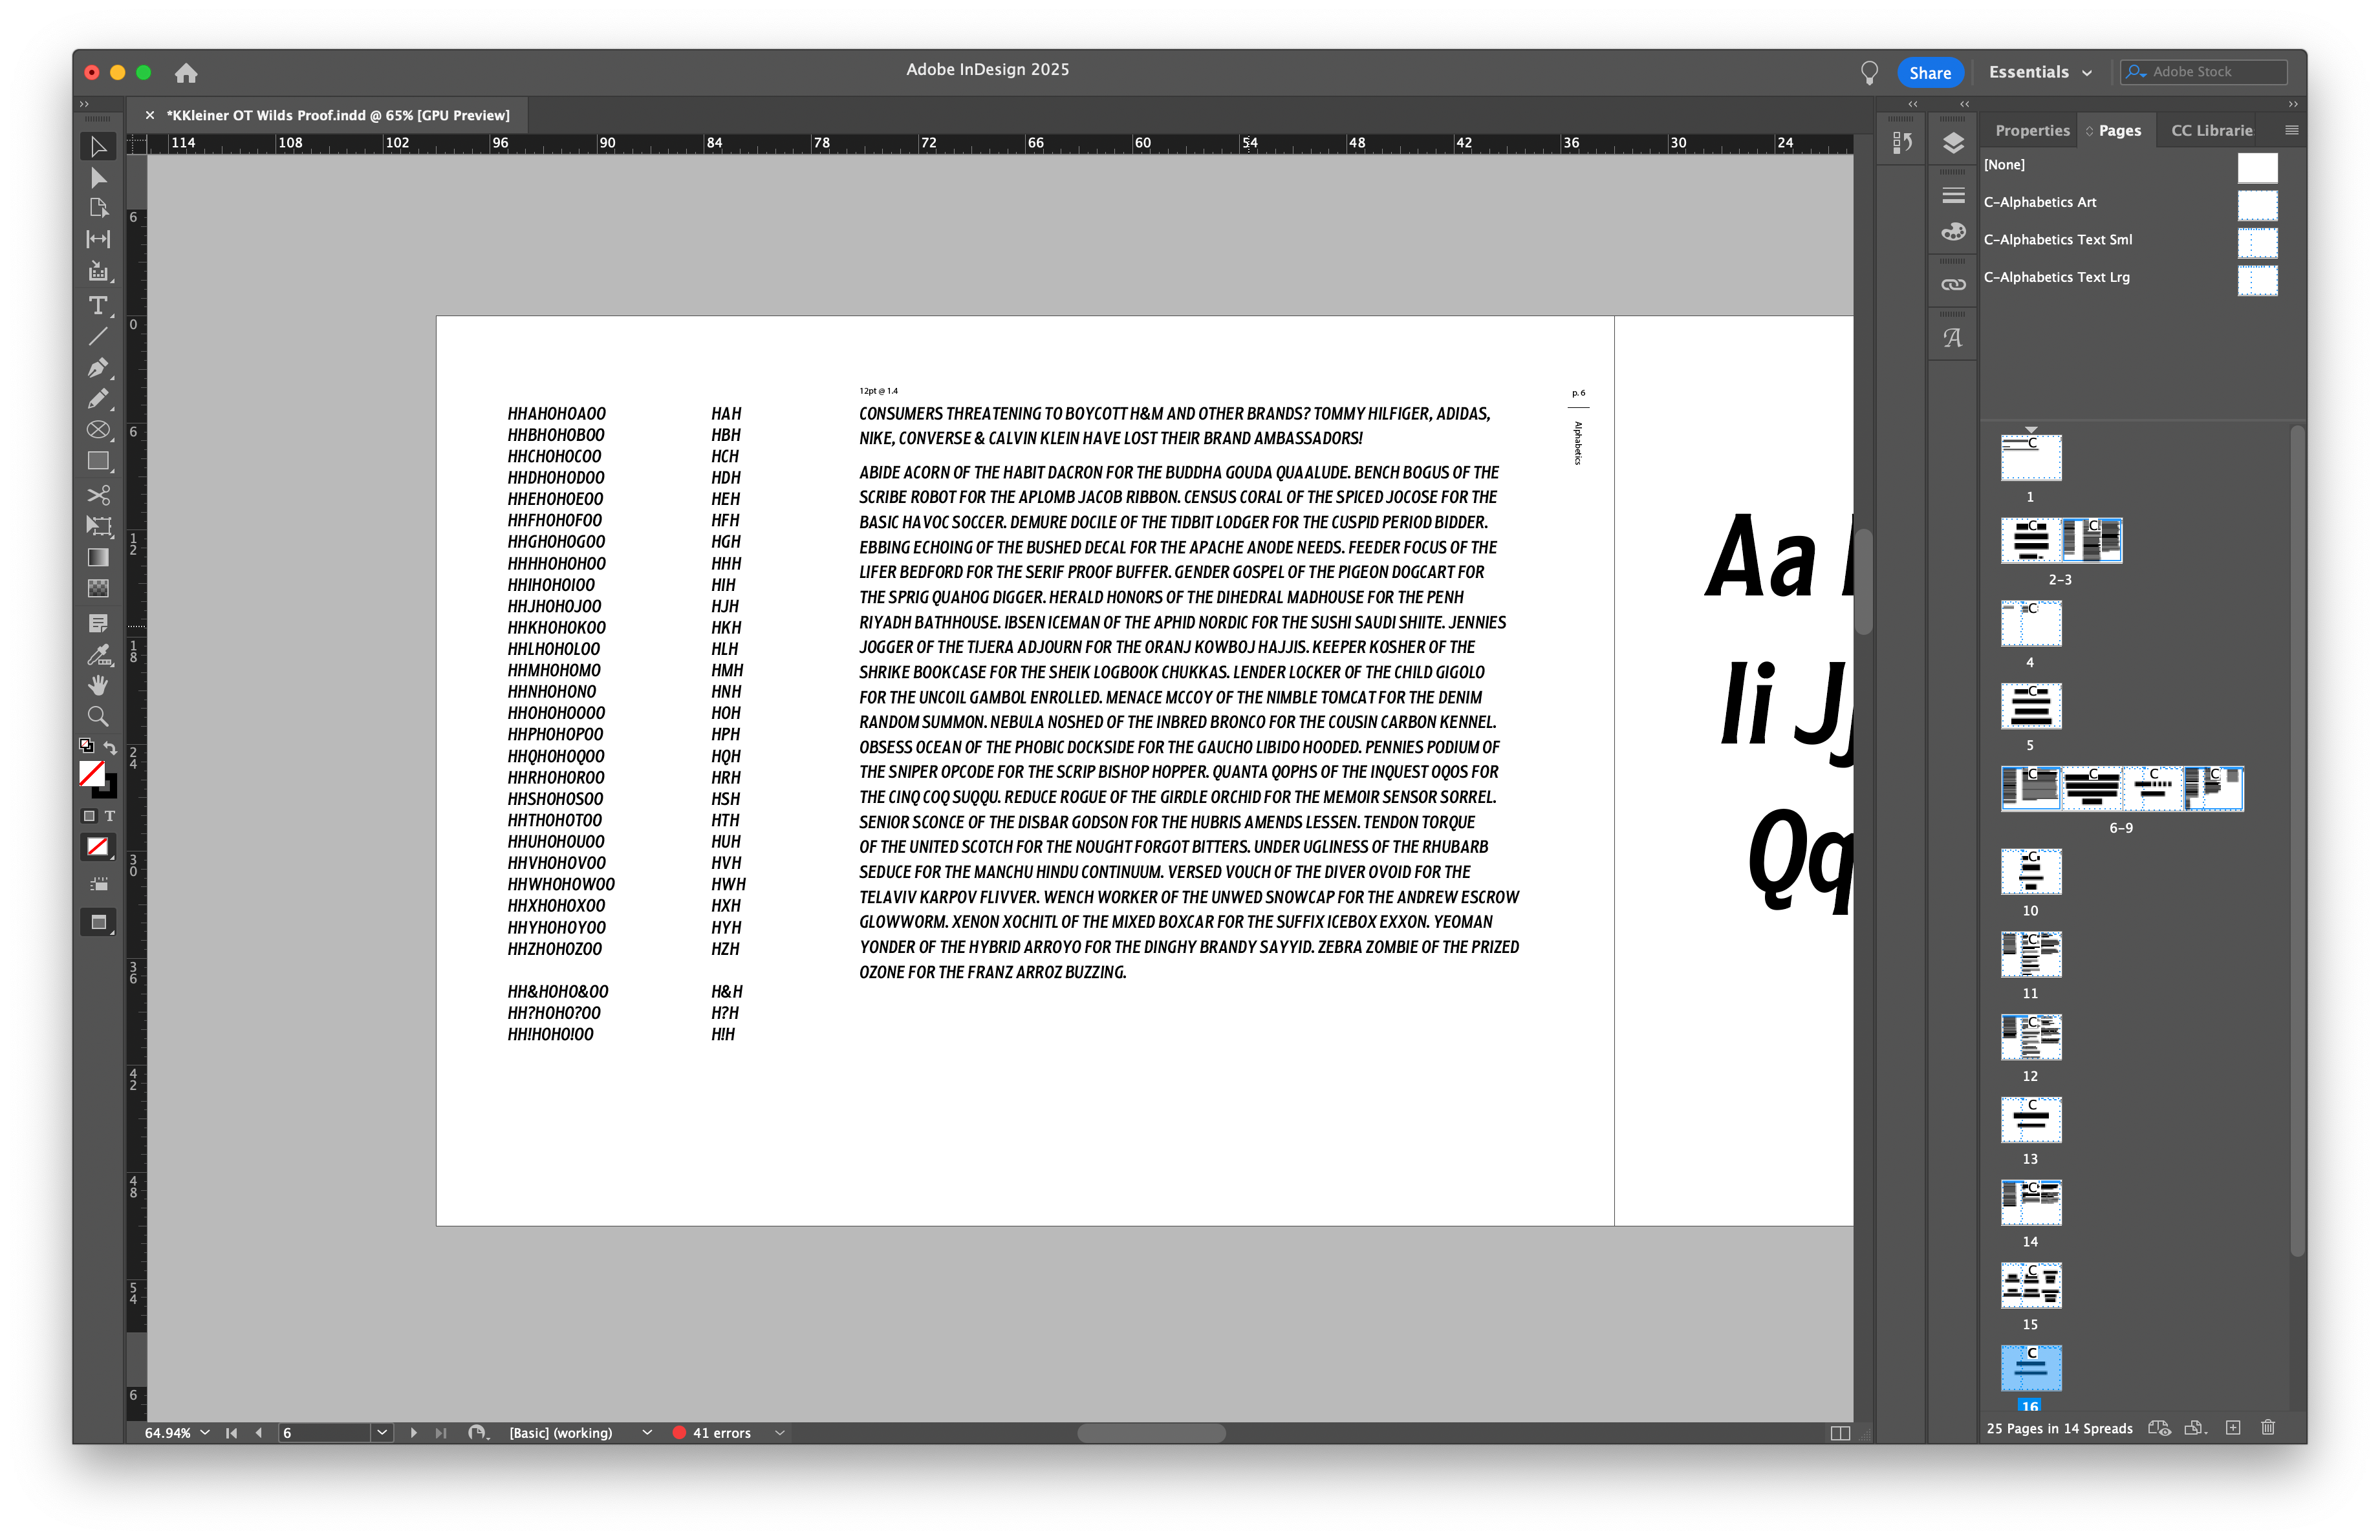Select page 1 thumbnail
This screenshot has width=2380, height=1540.
tap(2030, 458)
